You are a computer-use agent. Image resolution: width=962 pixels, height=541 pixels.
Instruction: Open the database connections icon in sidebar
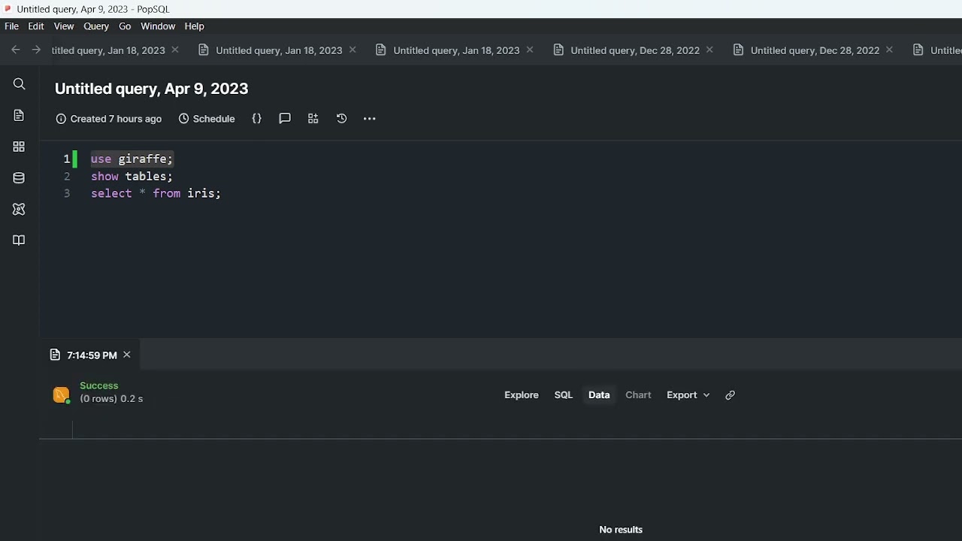click(20, 178)
